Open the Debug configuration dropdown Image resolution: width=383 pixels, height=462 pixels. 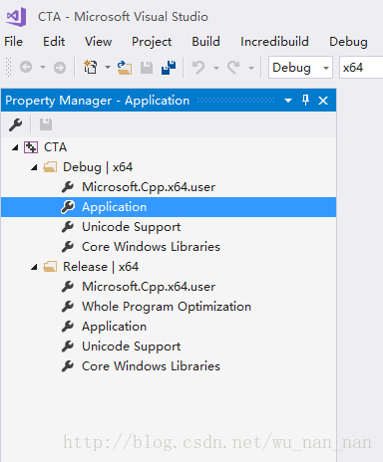pos(300,68)
